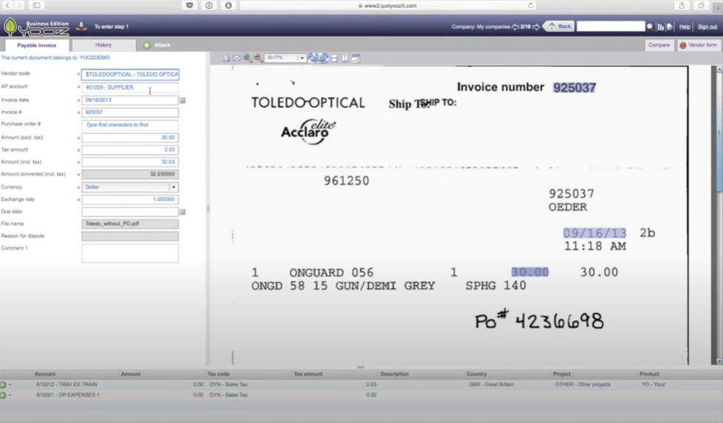The height and width of the screenshot is (423, 723).
Task: Click the Invoice # field
Action: pyautogui.click(x=130, y=112)
